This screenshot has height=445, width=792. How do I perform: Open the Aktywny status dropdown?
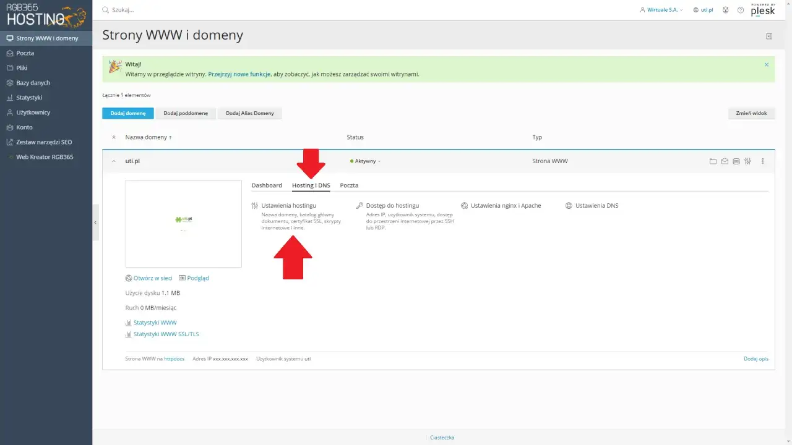[366, 161]
